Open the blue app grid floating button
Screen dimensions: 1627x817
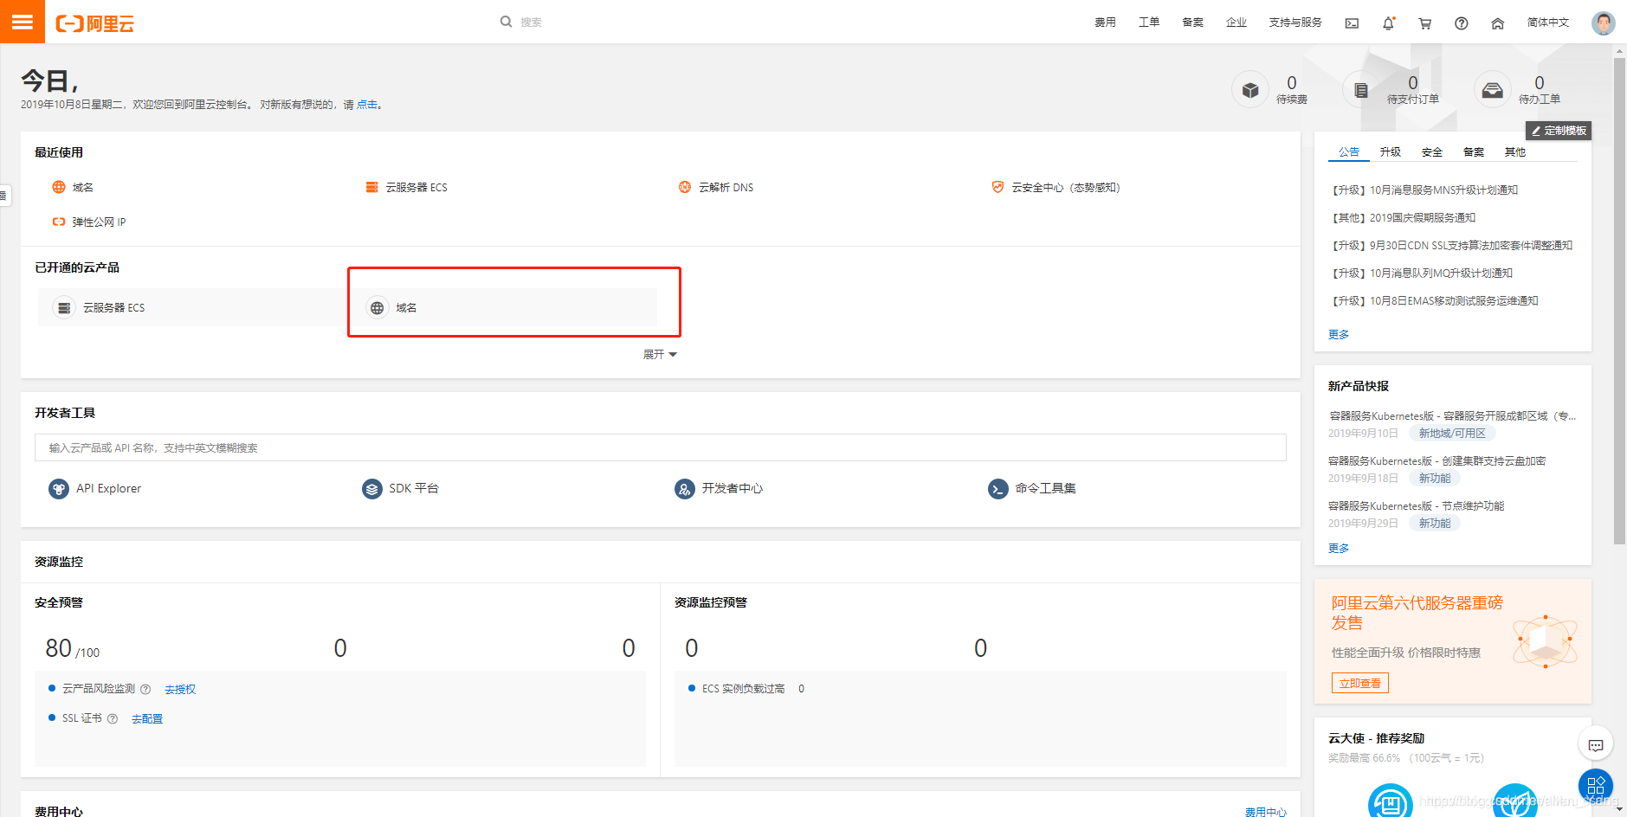tap(1596, 786)
